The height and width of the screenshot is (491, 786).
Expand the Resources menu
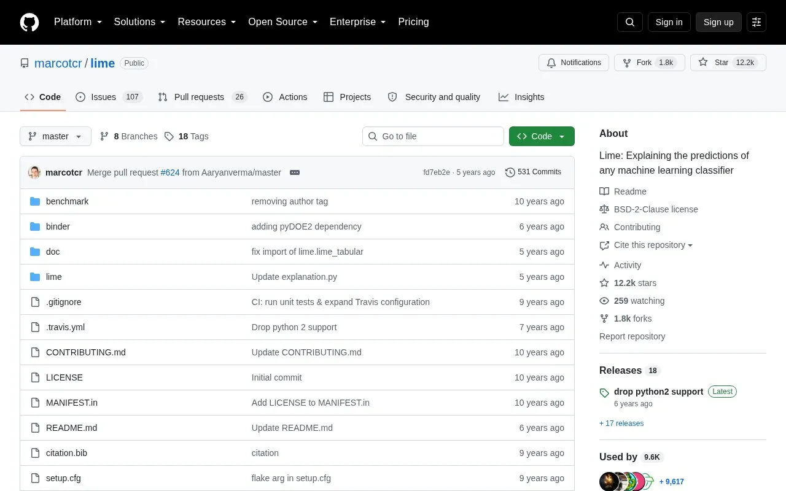[x=207, y=22]
